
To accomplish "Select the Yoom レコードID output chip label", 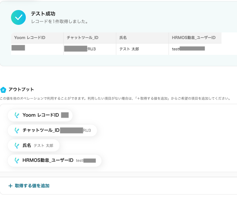I will pos(41,115).
